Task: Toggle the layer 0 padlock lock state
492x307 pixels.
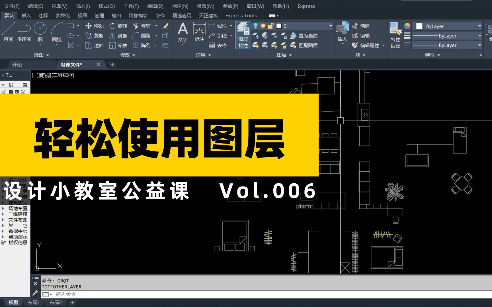Action: (270, 26)
